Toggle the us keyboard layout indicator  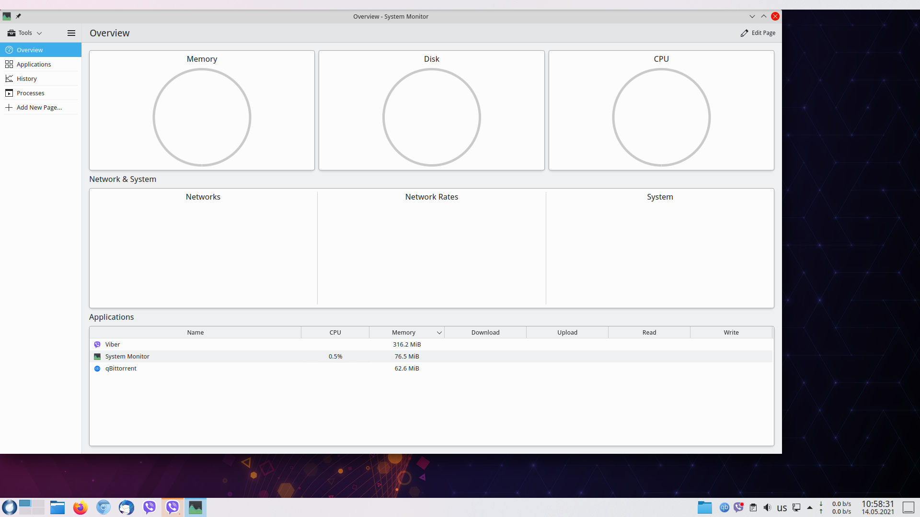[782, 508]
